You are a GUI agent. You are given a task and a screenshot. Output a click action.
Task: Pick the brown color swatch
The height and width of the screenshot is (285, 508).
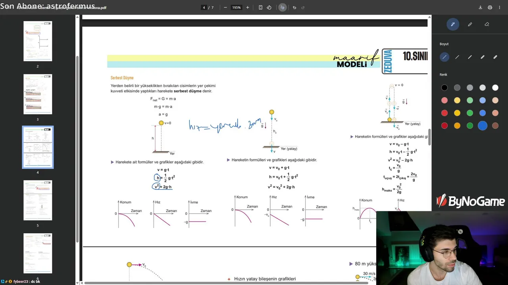click(x=495, y=126)
